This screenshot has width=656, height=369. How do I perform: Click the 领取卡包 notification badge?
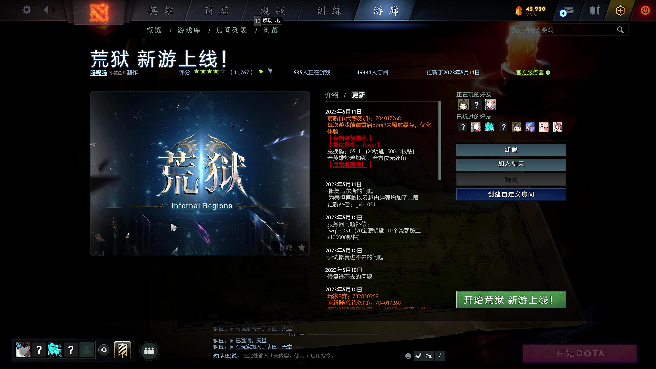pyautogui.click(x=268, y=20)
